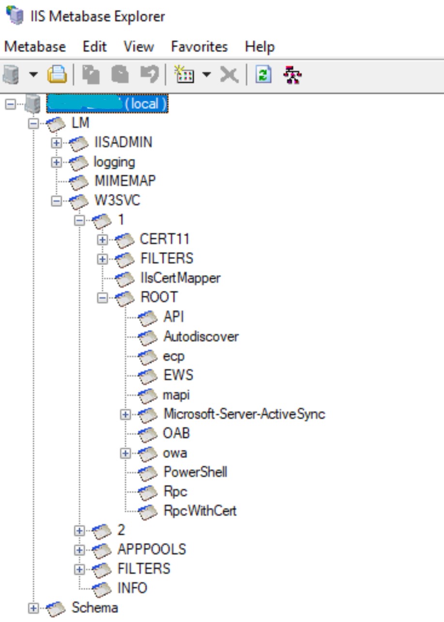Select the PowerShell key
The width and height of the screenshot is (444, 622).
pyautogui.click(x=195, y=472)
